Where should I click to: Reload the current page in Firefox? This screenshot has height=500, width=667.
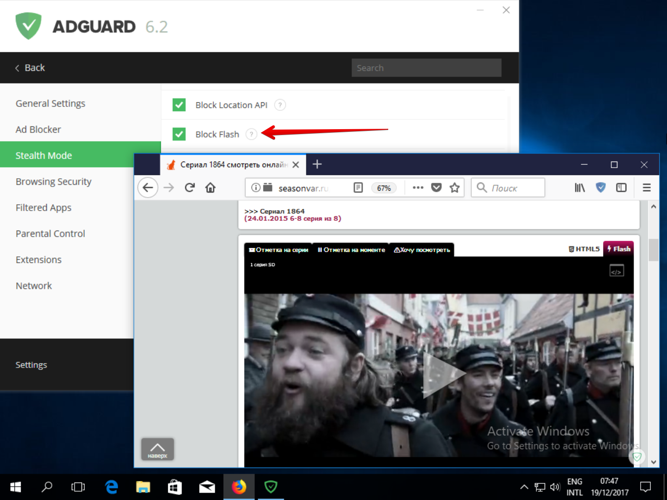point(189,187)
